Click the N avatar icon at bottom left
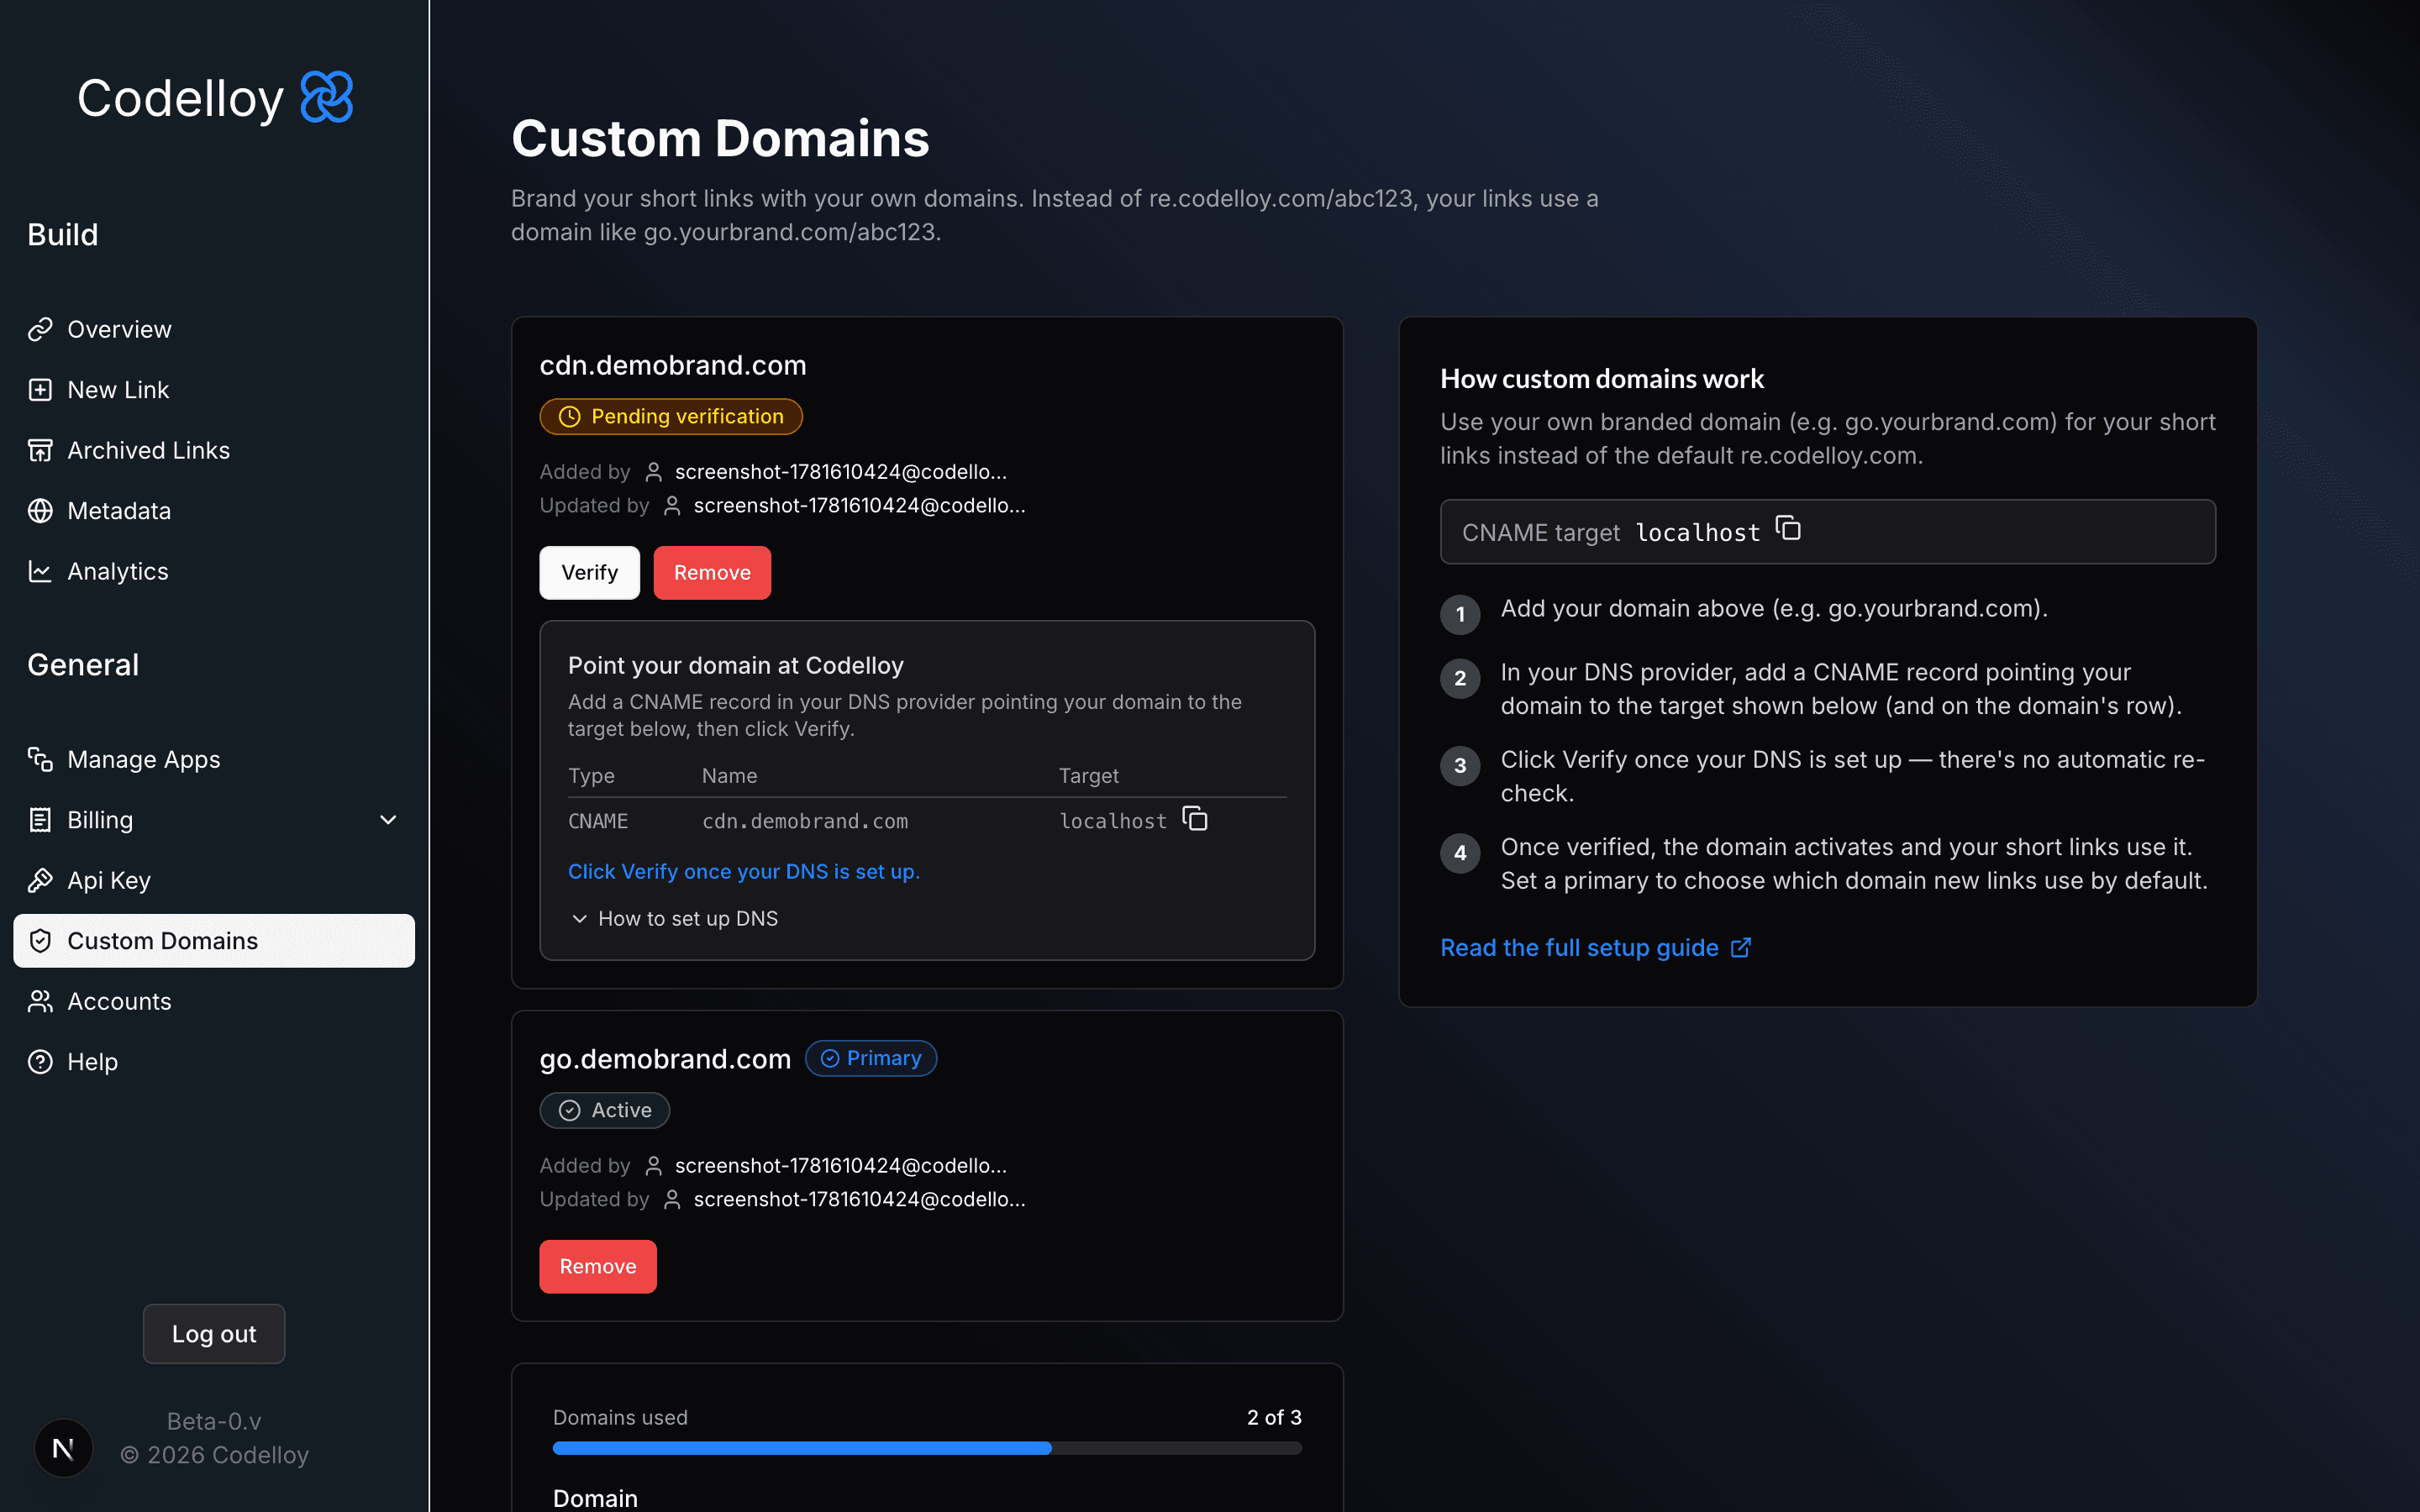Image resolution: width=2420 pixels, height=1512 pixels. (x=63, y=1448)
